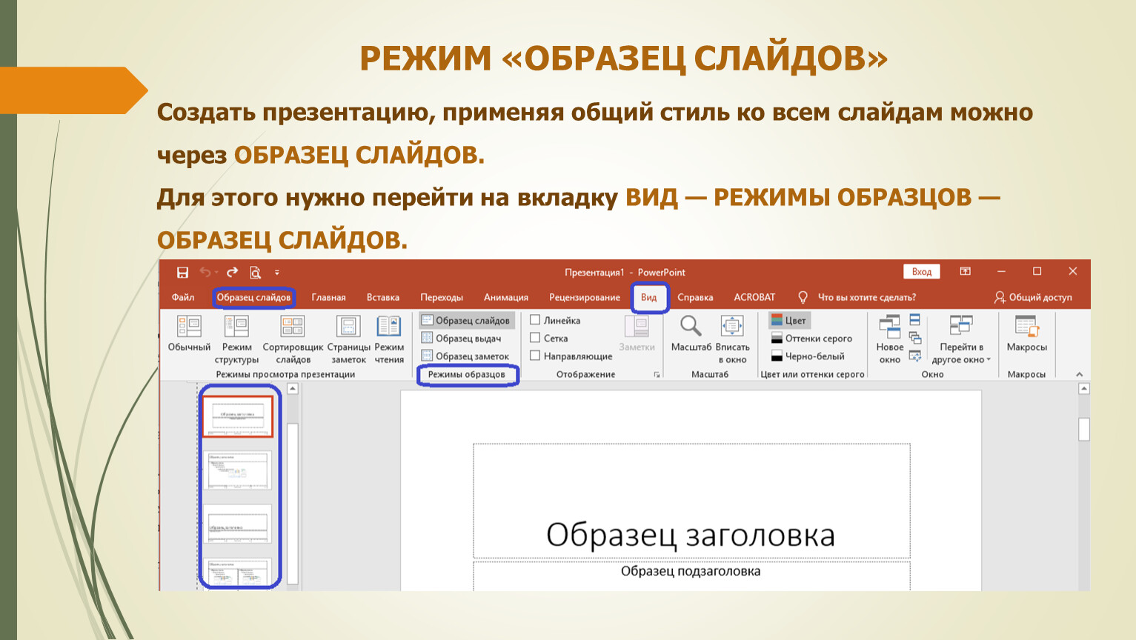1136x640 pixels.
Task: Open the View (Вид) tab
Action: pyautogui.click(x=649, y=297)
